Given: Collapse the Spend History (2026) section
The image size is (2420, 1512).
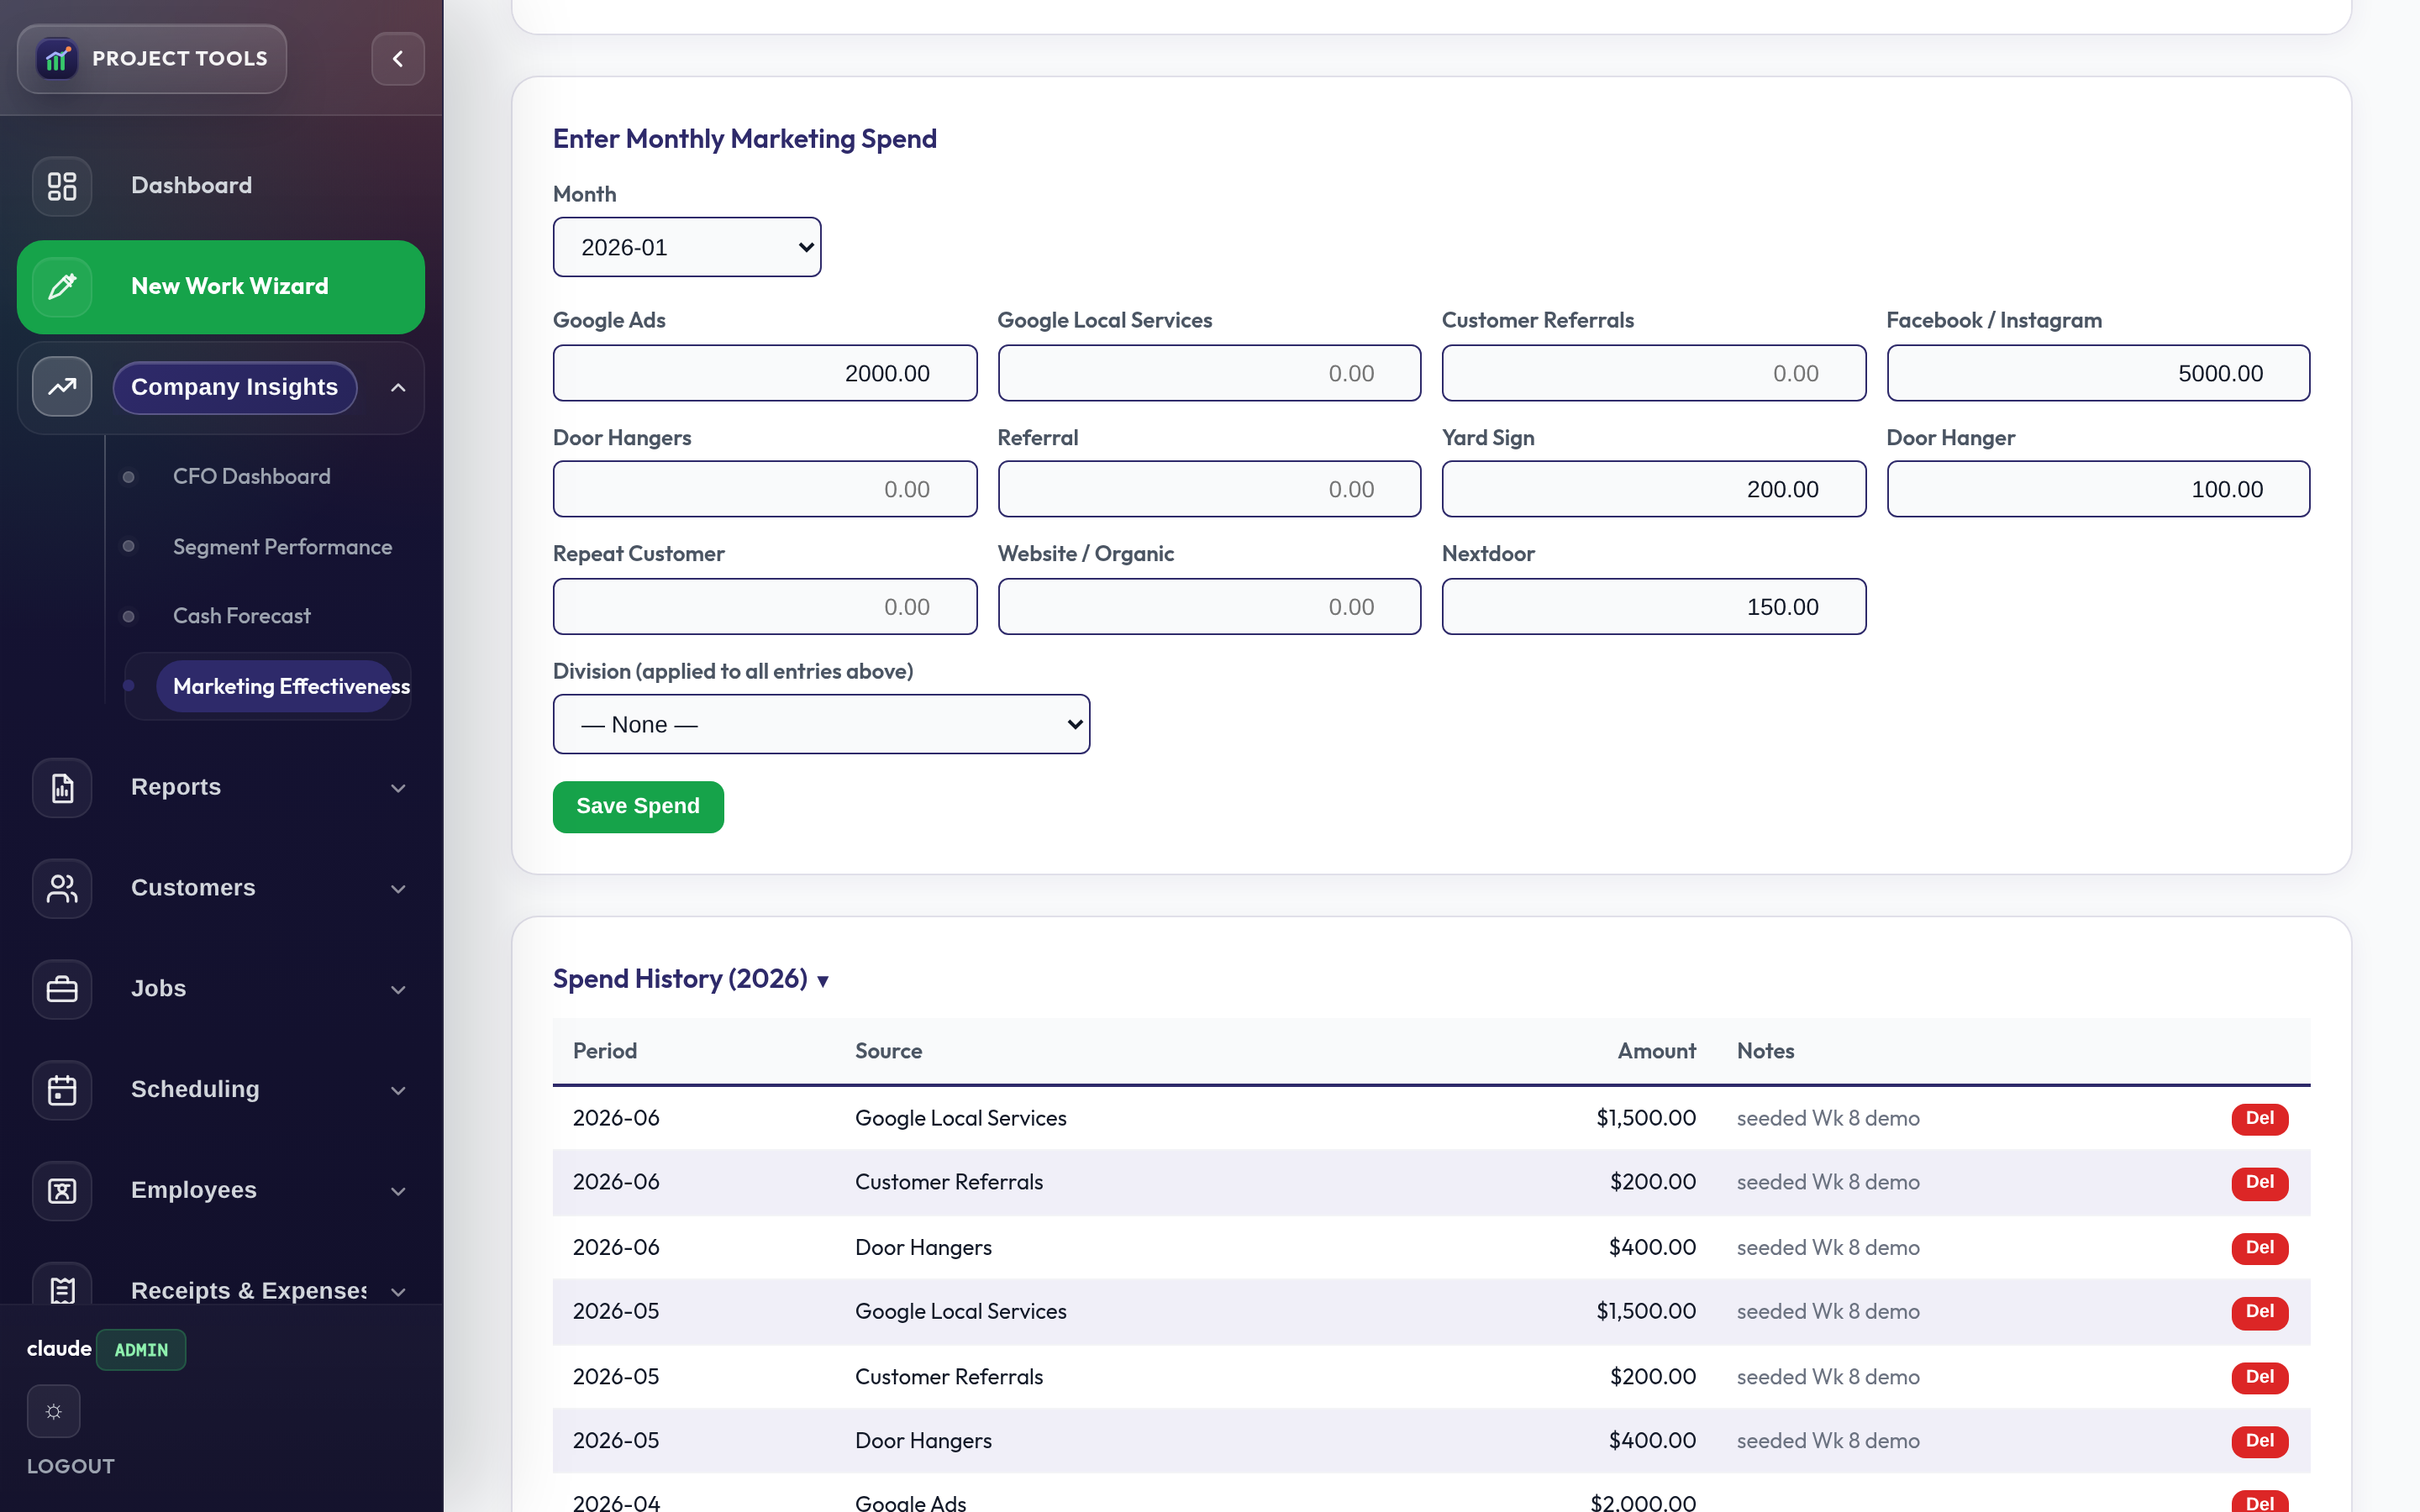Looking at the screenshot, I should (x=691, y=978).
